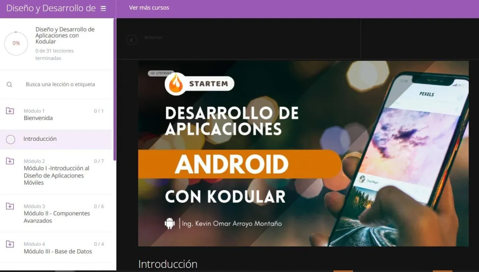The height and width of the screenshot is (272, 479).
Task: Select the Introducción lesson in sidebar
Action: [x=56, y=139]
